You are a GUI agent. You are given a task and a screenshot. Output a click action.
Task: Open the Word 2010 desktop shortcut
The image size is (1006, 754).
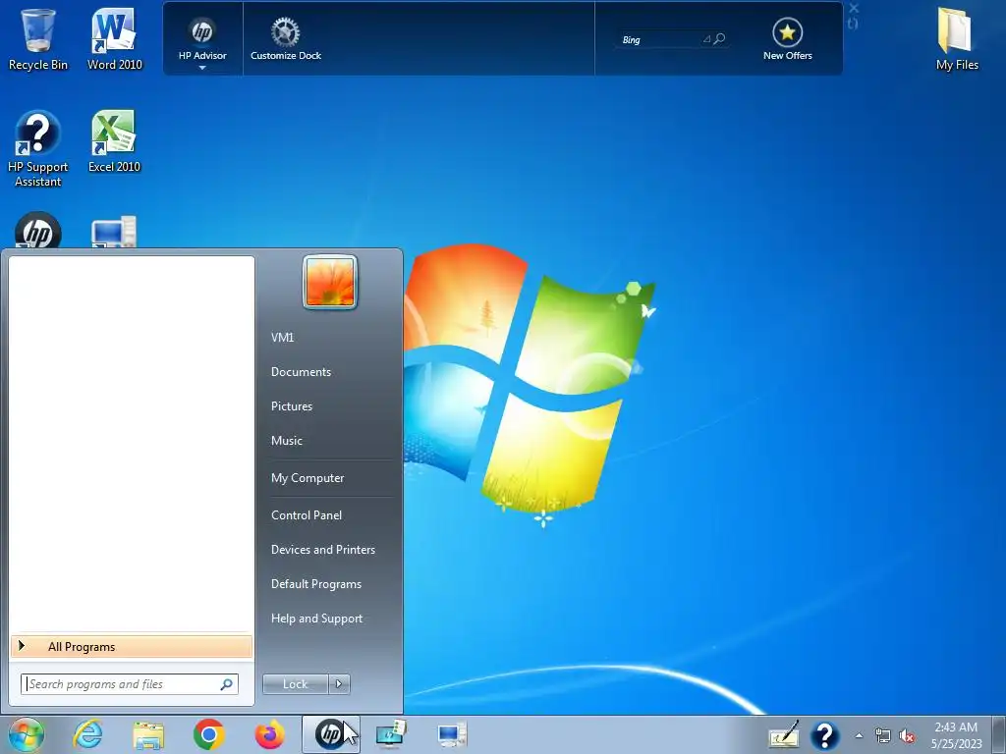[x=114, y=38]
